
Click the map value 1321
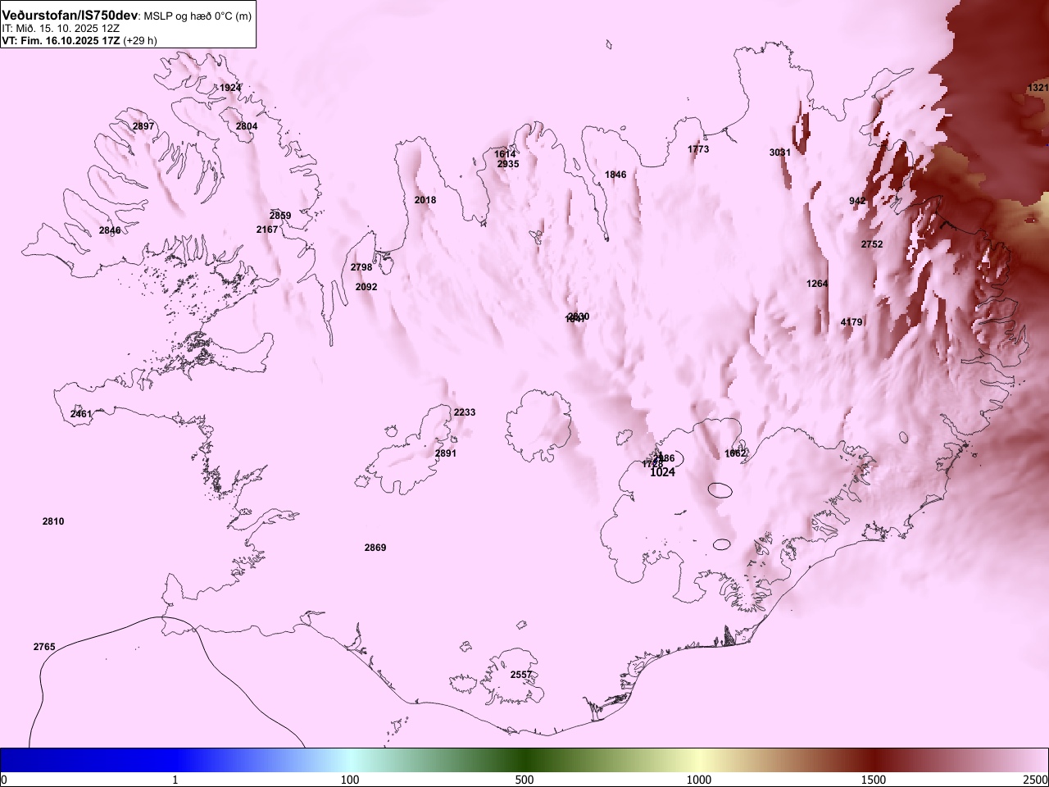1038,88
